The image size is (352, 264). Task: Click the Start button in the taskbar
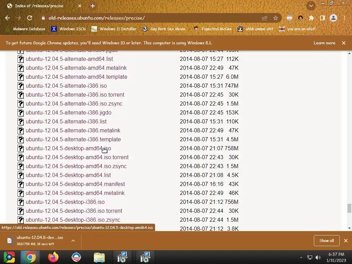point(9,257)
